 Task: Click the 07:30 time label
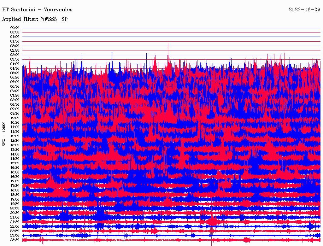tap(15, 95)
